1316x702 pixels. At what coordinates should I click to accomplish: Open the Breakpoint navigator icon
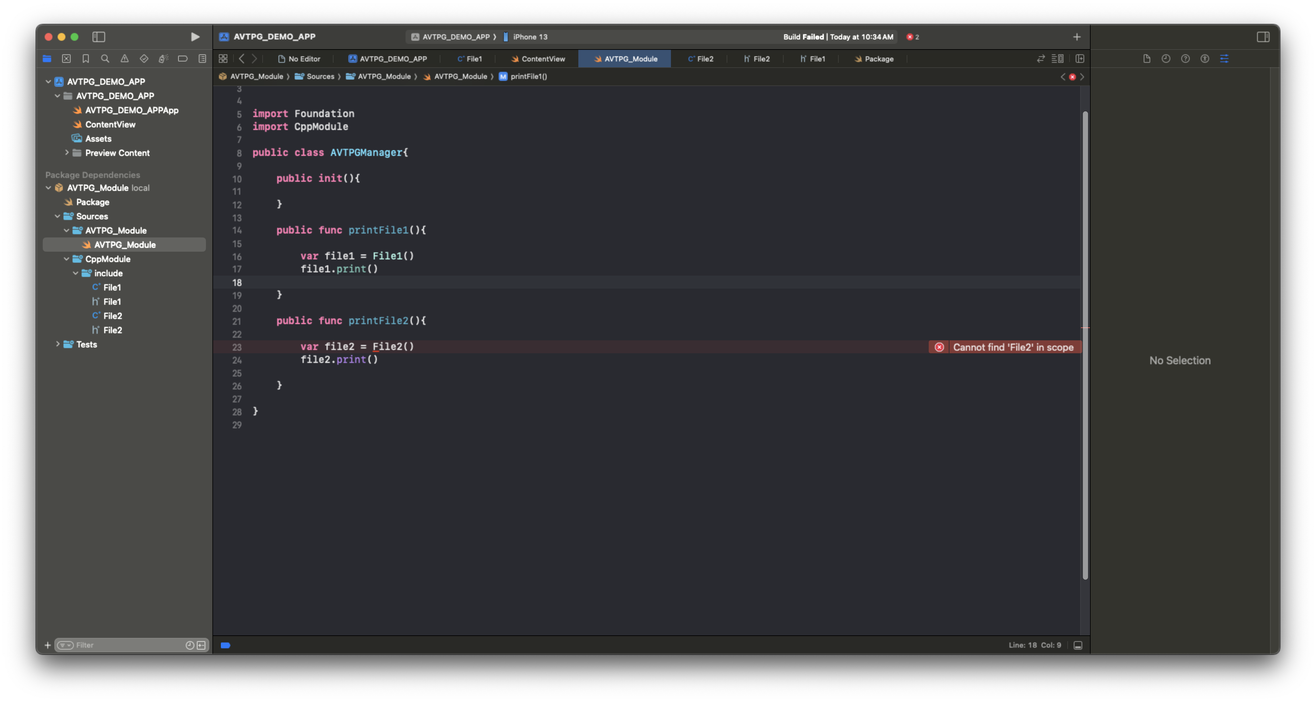coord(183,59)
